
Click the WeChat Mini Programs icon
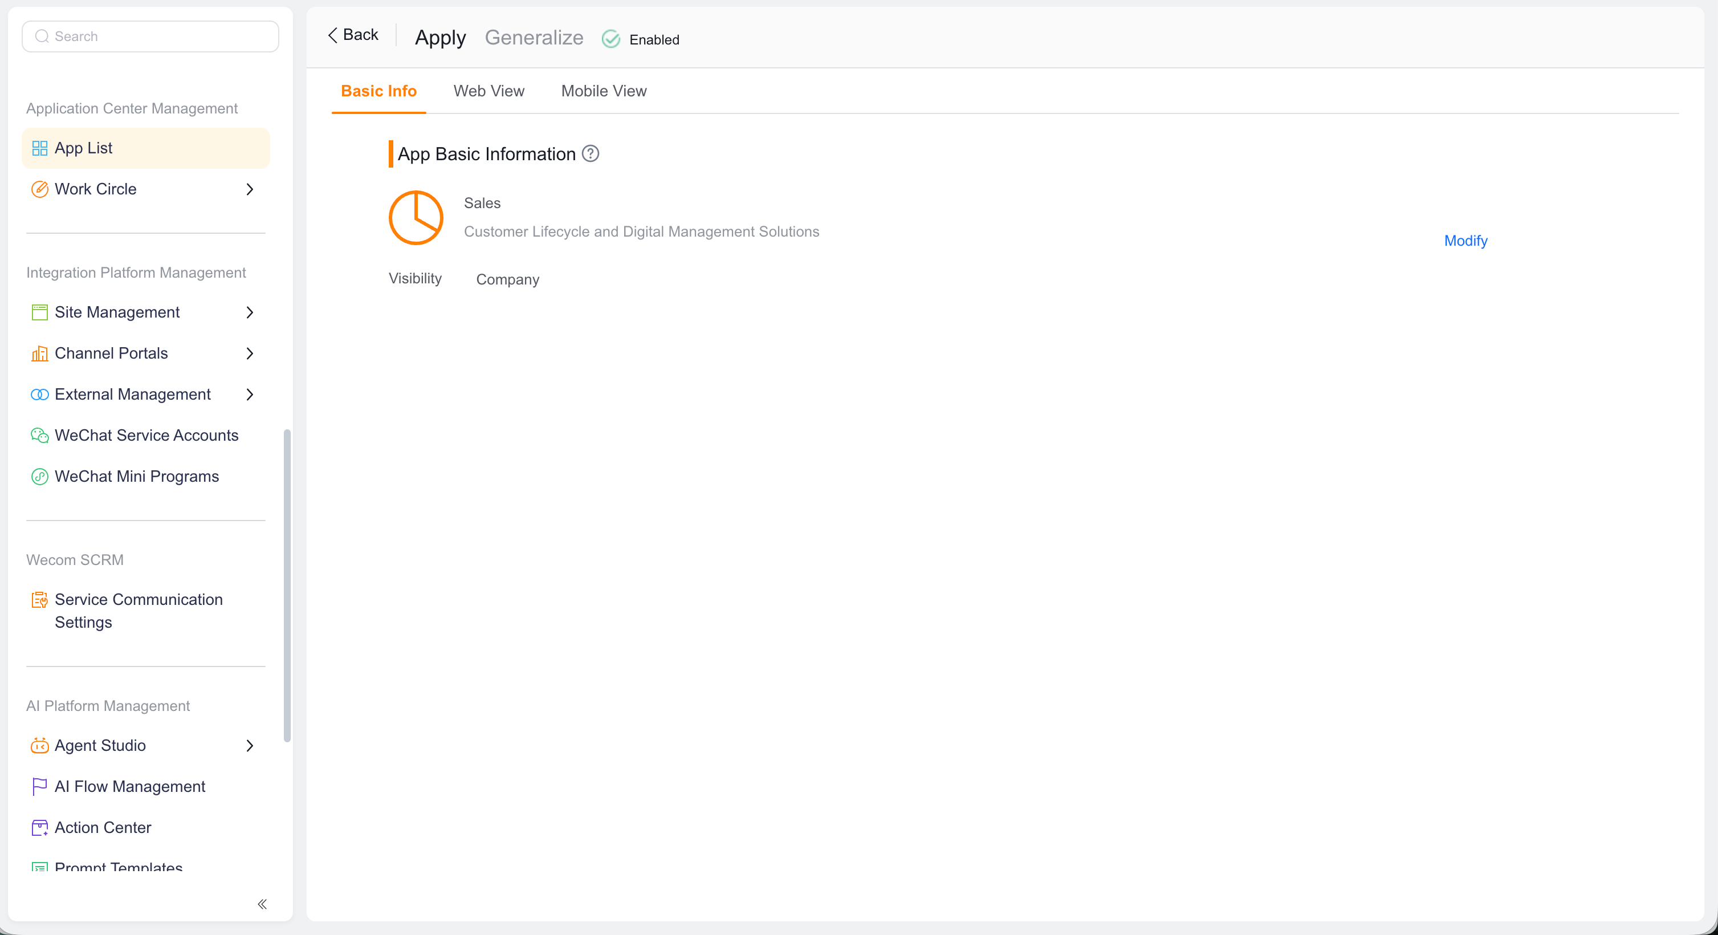coord(40,477)
